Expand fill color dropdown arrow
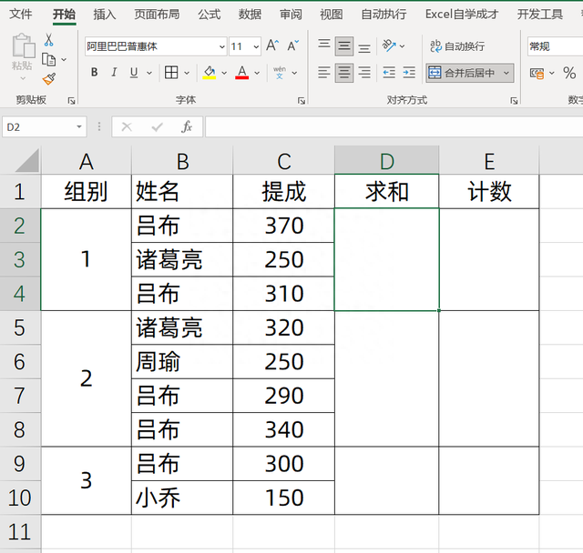 [x=224, y=73]
